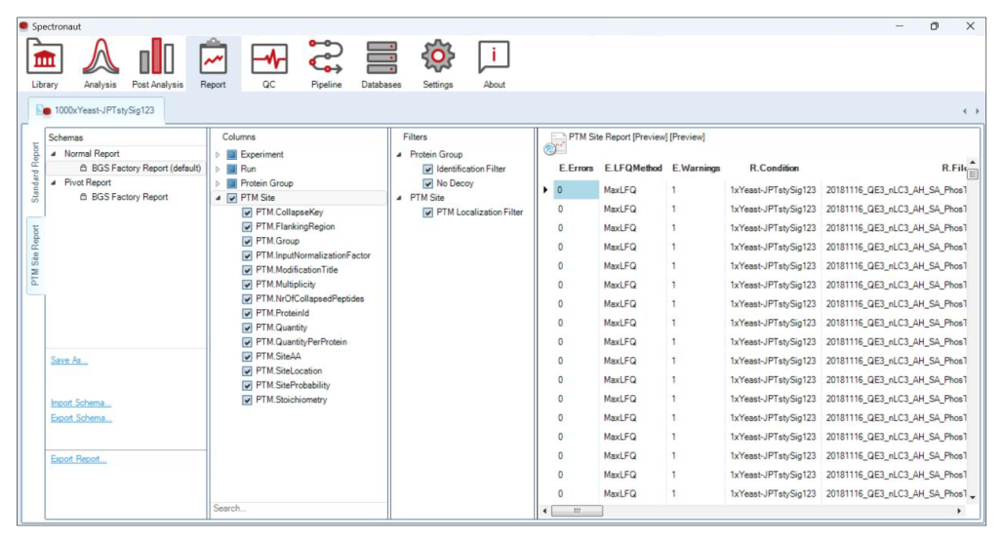Click the grid options icon above scrollbar

coord(973,174)
